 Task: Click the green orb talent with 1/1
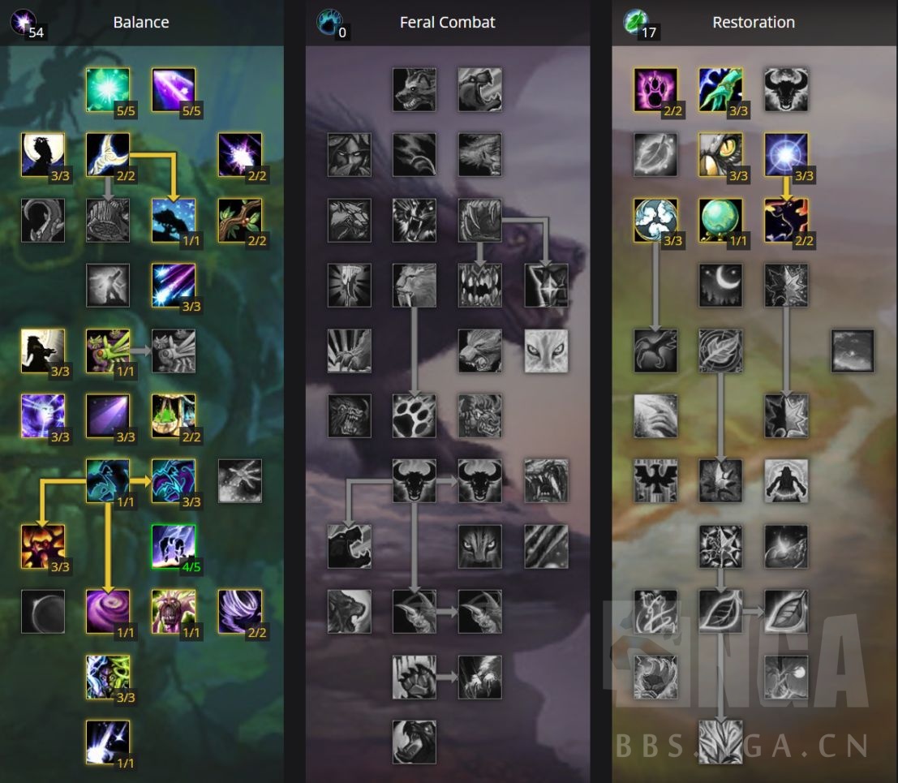720,220
